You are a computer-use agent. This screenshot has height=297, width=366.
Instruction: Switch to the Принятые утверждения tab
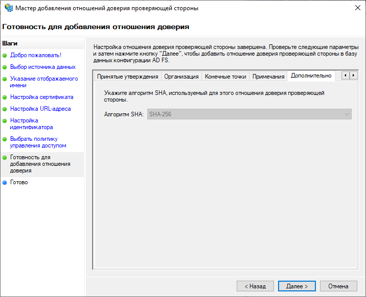click(x=127, y=77)
